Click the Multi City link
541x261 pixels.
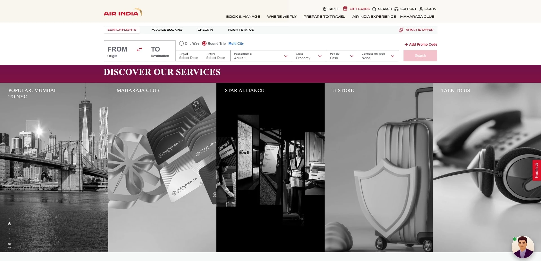tap(236, 44)
